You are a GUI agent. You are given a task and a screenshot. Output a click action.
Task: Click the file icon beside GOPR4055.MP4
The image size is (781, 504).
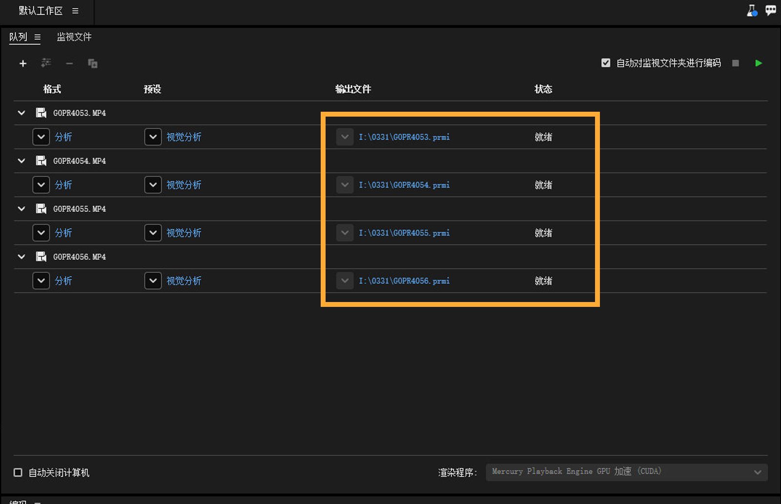41,209
